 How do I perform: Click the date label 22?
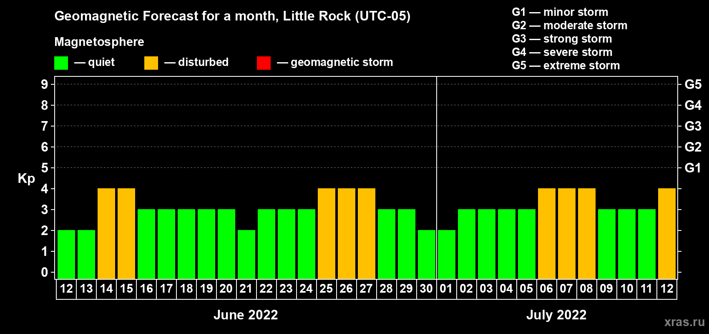pos(267,289)
